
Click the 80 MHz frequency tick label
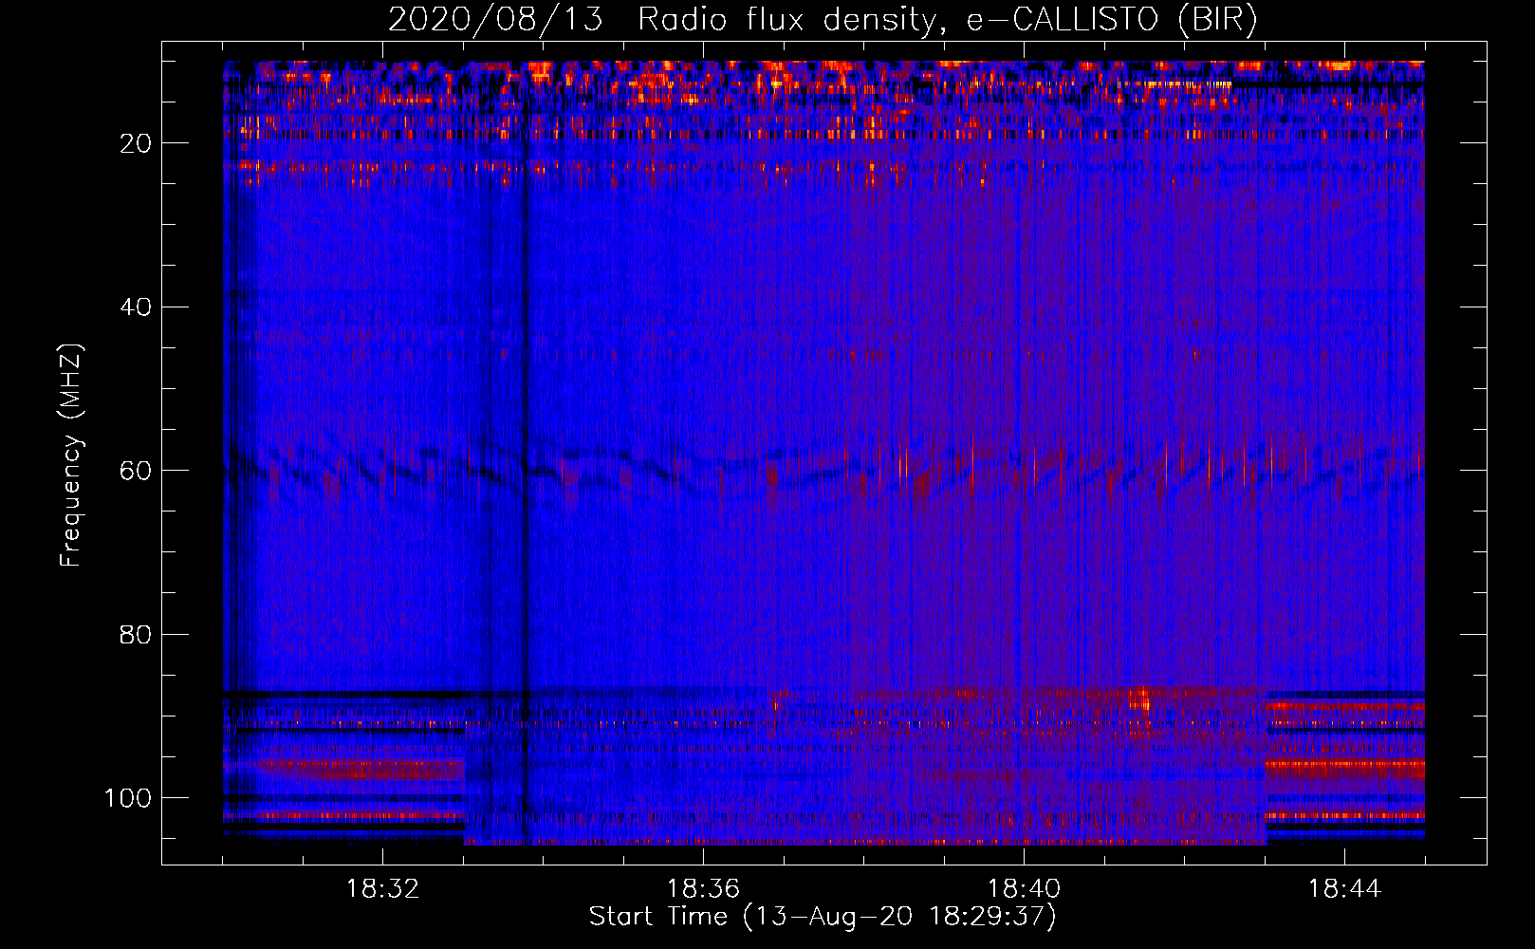click(x=137, y=634)
